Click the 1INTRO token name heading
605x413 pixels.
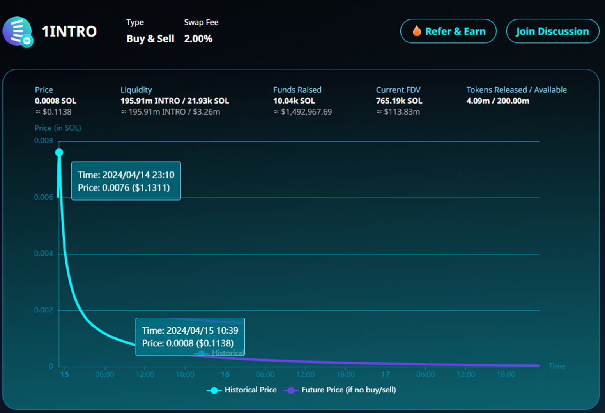69,32
